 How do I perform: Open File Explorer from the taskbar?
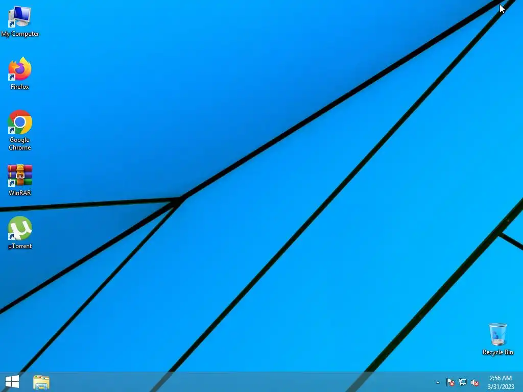41,382
